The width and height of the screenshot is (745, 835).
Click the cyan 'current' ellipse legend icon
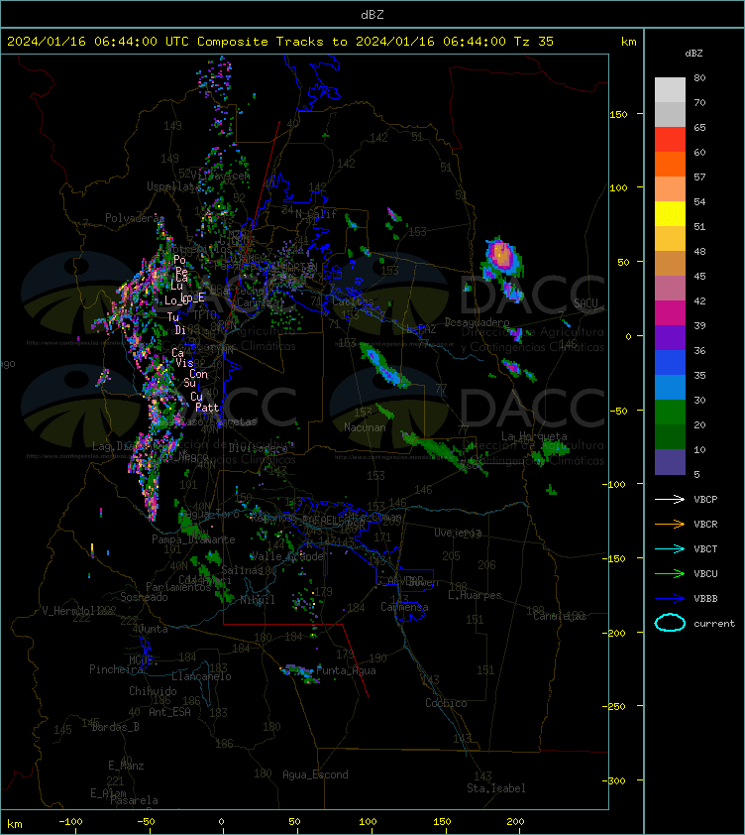[x=670, y=623]
